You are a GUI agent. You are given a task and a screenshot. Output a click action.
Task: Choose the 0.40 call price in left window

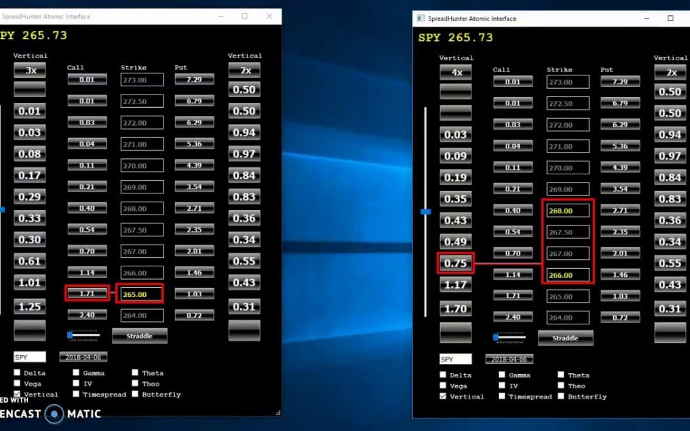87,208
